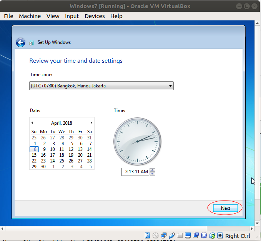The image size is (261, 241).
Task: Open the Input menu
Action: (x=72, y=16)
